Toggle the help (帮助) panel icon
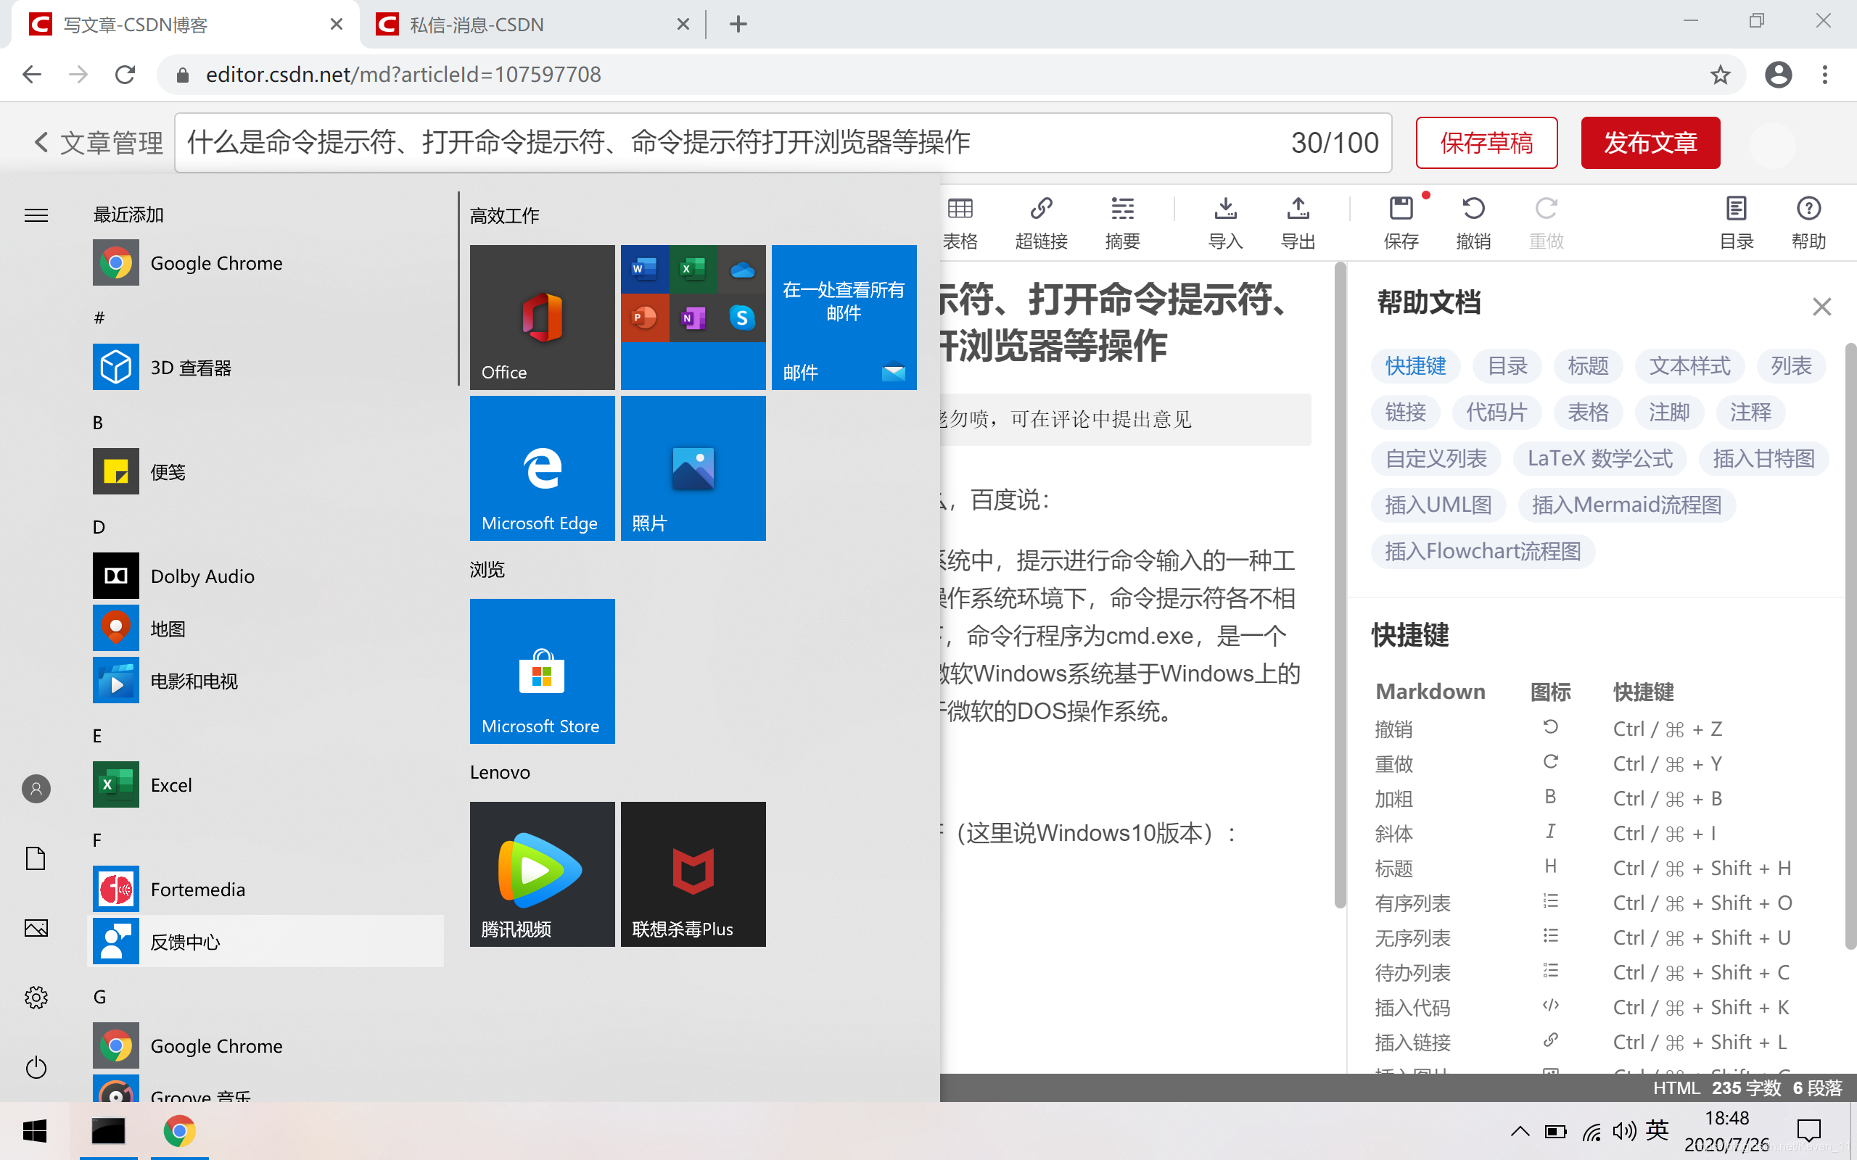Viewport: 1857px width, 1160px height. [x=1808, y=209]
